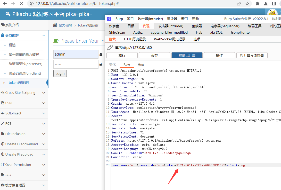Collapse the 暴力破解 sidebar section chevron
This screenshot has width=281, height=190.
44,35
